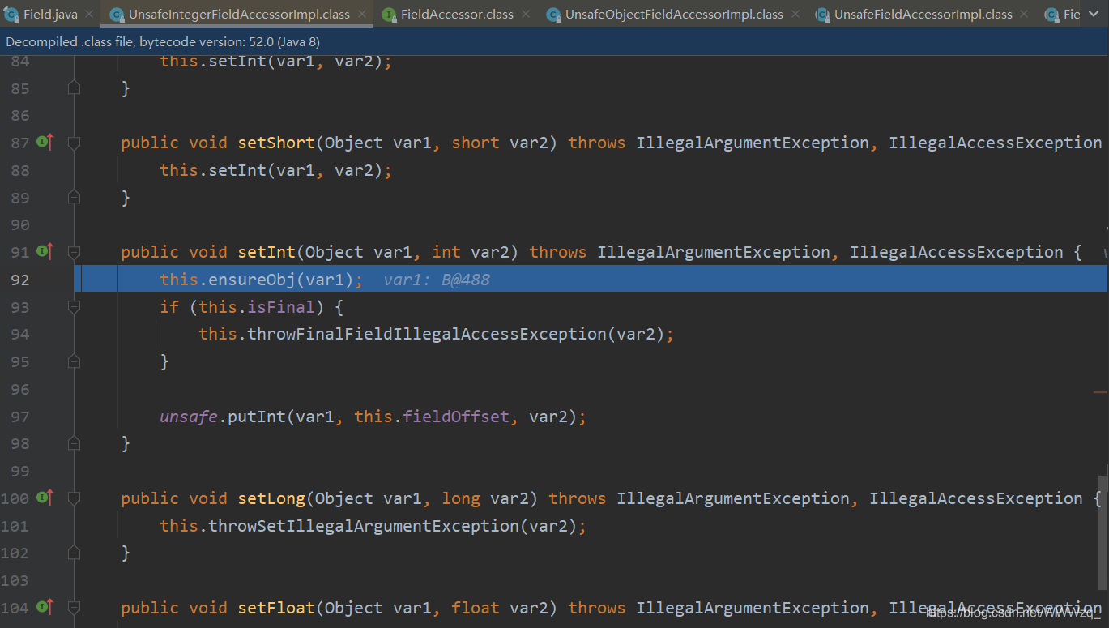Click the fold end marker on line 85
This screenshot has width=1109, height=628.
pyautogui.click(x=74, y=88)
